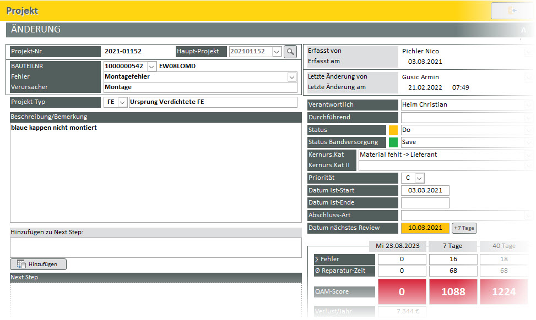Open the Priorität dropdown arrow

click(419, 178)
